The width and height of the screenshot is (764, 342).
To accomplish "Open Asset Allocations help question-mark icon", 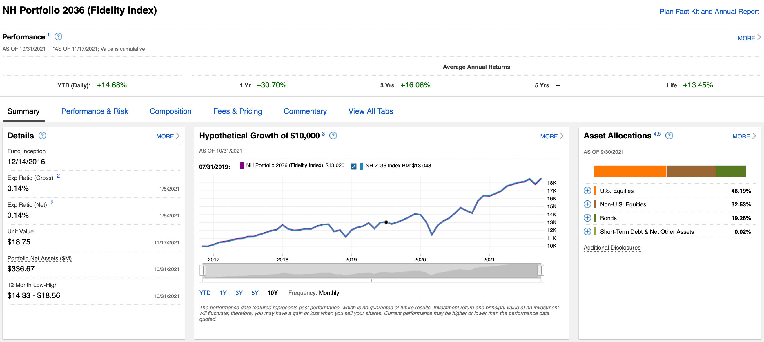I will pos(669,136).
